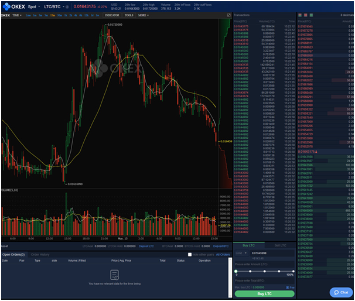
Task: Expand chart to fullscreen icon
Action: pos(229,15)
